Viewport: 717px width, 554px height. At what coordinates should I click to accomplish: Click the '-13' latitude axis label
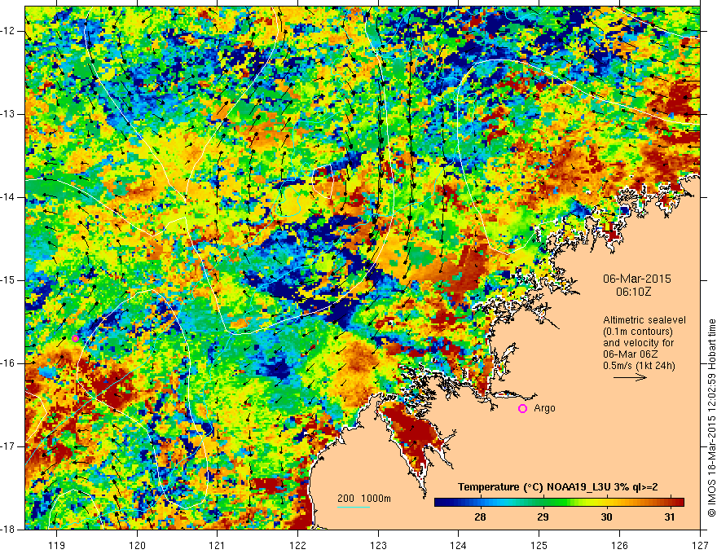(x=9, y=114)
